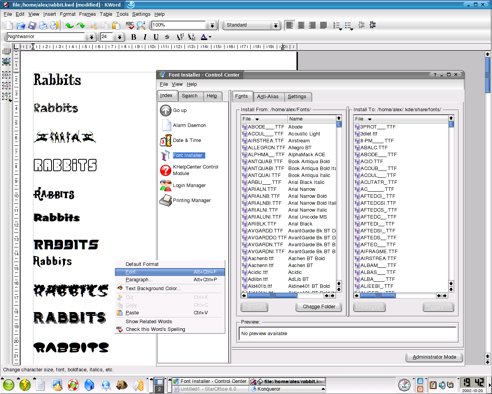Image resolution: width=492 pixels, height=394 pixels.
Task: Switch to Konqueror in the taskbar
Action: click(x=287, y=389)
